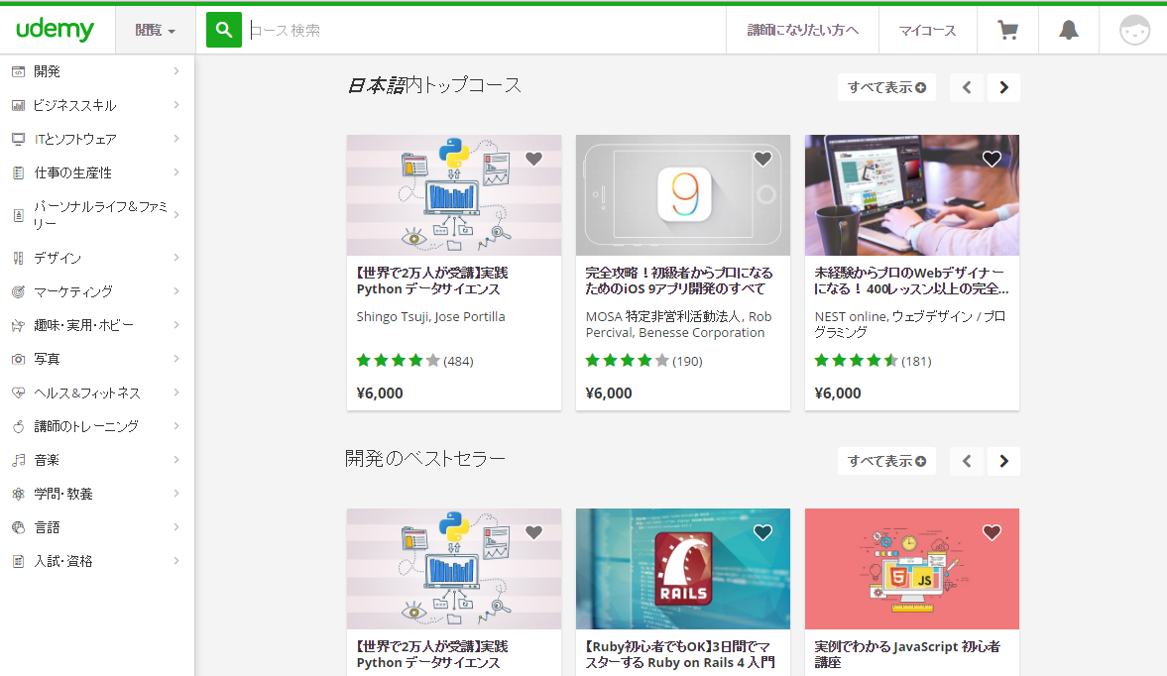Viewport: 1167px width, 676px height.
Task: Click the (181) rating count
Action: [x=916, y=362]
